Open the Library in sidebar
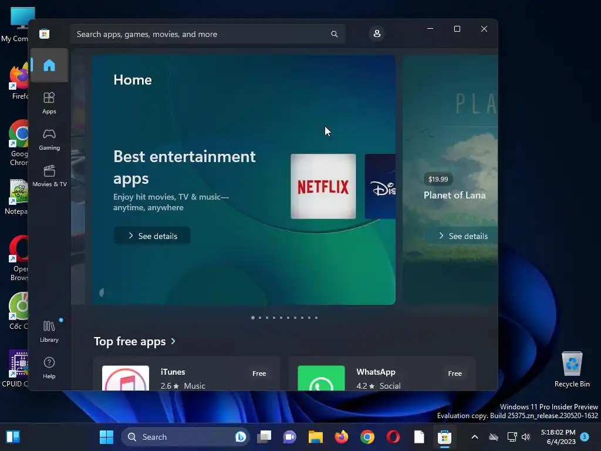 click(49, 331)
